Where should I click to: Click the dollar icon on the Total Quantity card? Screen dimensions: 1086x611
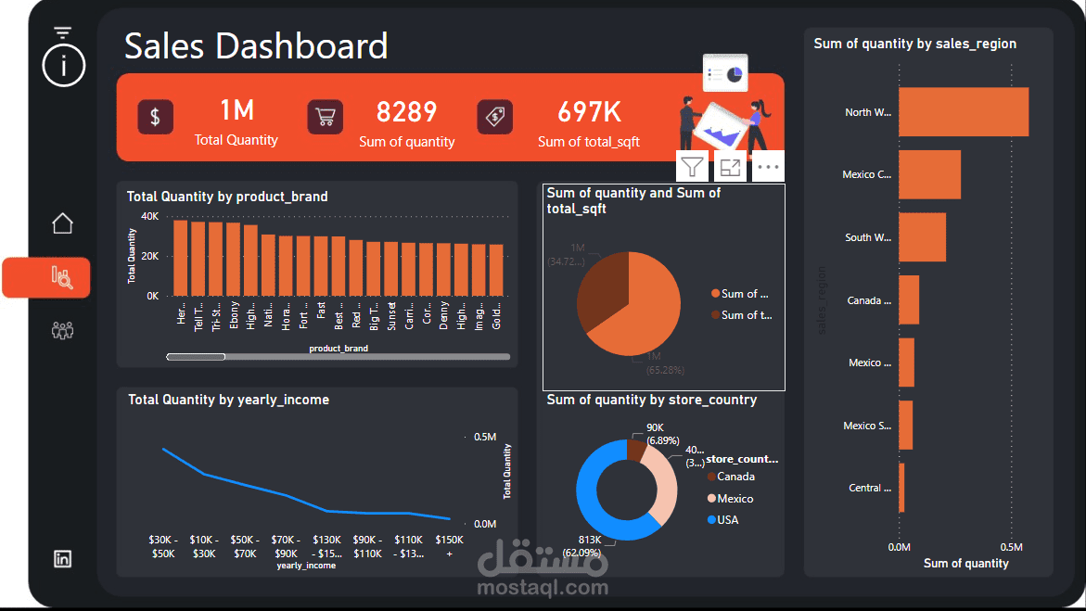tap(155, 117)
